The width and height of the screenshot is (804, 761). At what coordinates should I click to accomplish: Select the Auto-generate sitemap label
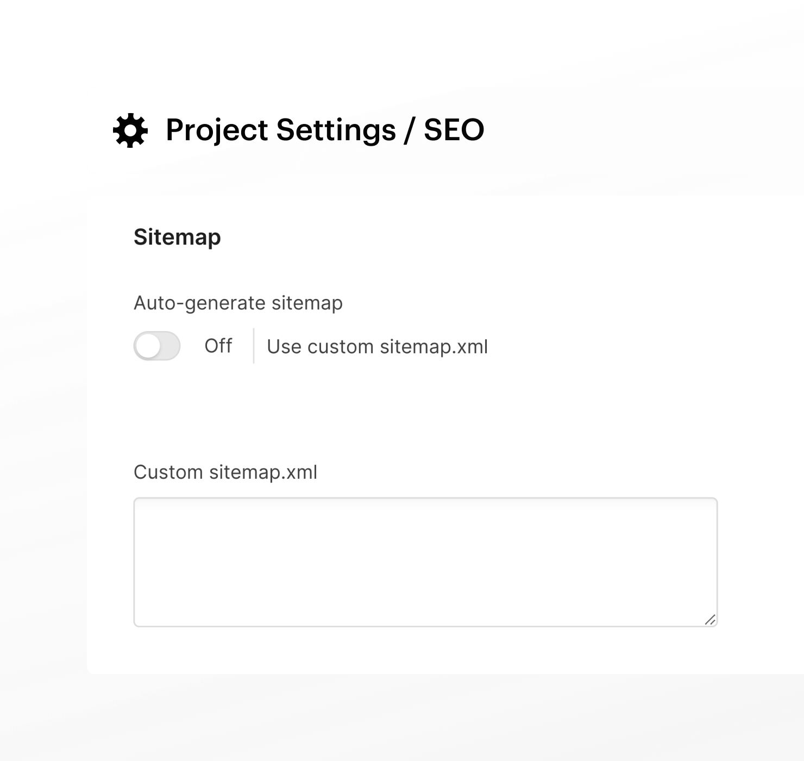tap(238, 303)
